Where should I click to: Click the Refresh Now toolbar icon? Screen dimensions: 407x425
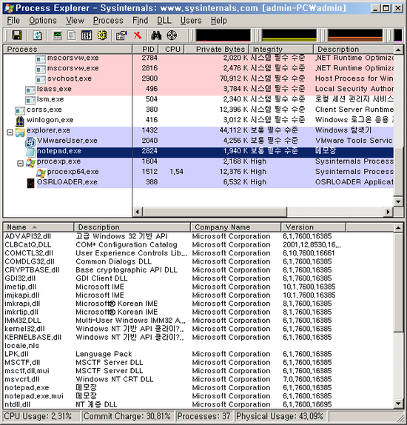[x=38, y=36]
